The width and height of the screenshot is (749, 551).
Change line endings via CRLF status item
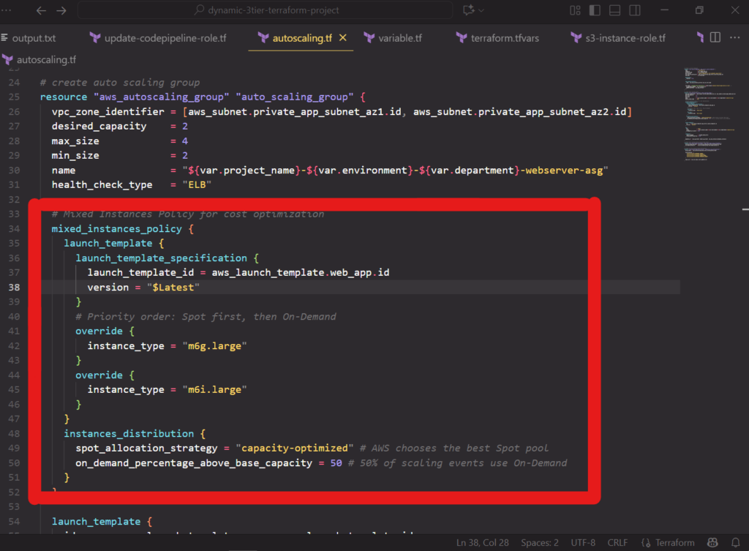coord(617,542)
